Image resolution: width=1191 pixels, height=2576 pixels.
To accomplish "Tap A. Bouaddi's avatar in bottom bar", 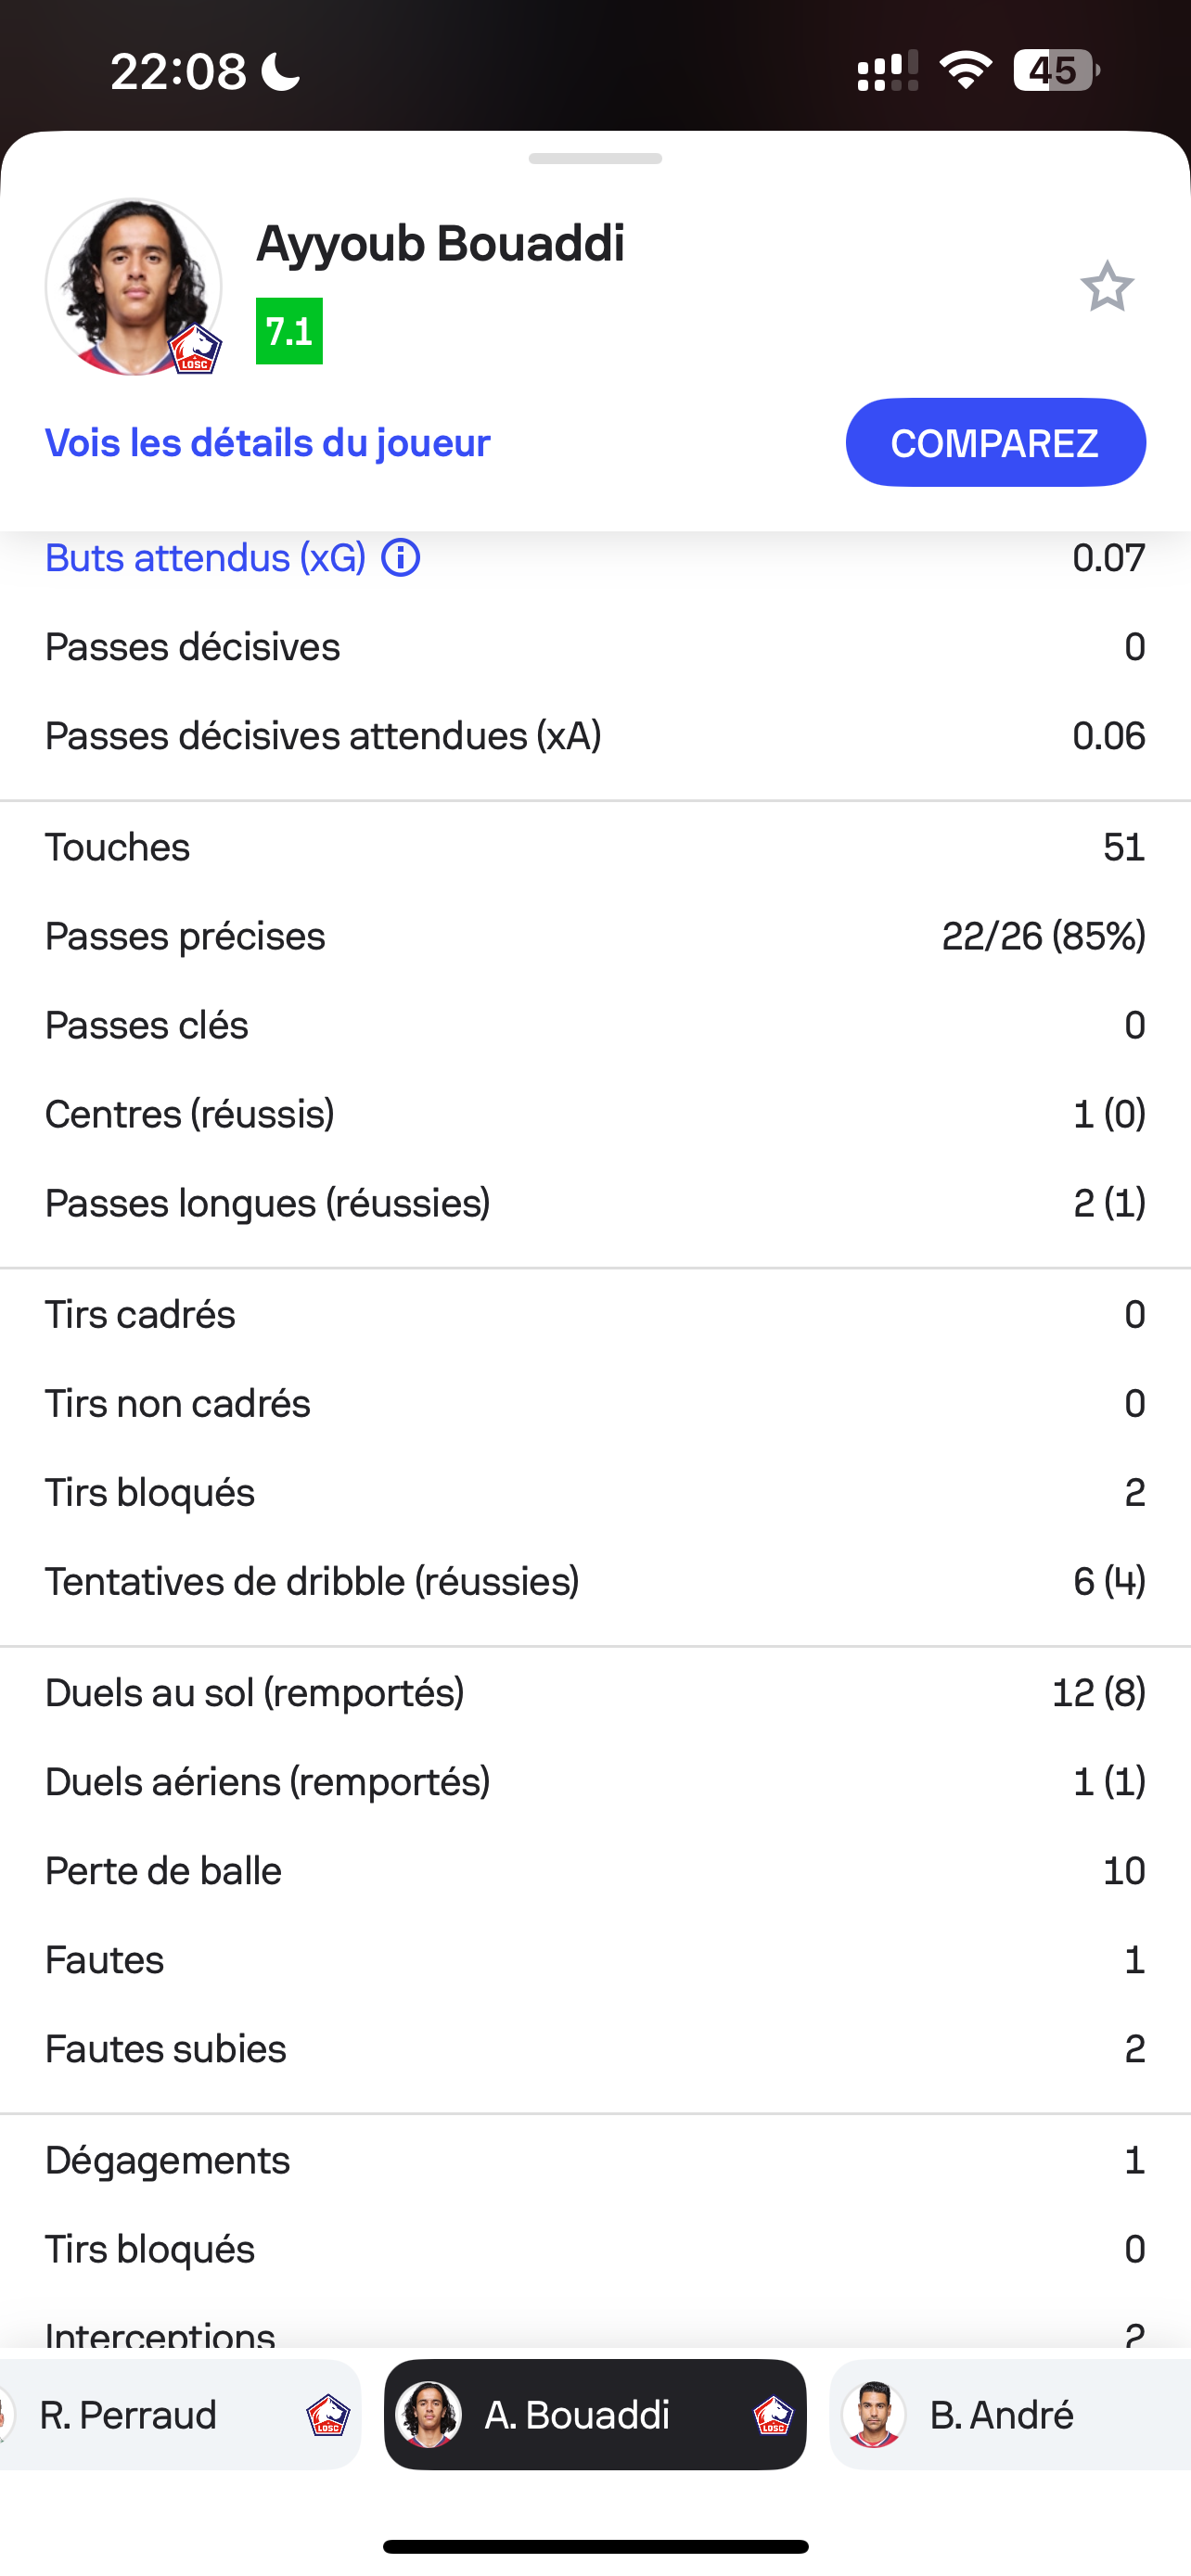I will [x=429, y=2414].
